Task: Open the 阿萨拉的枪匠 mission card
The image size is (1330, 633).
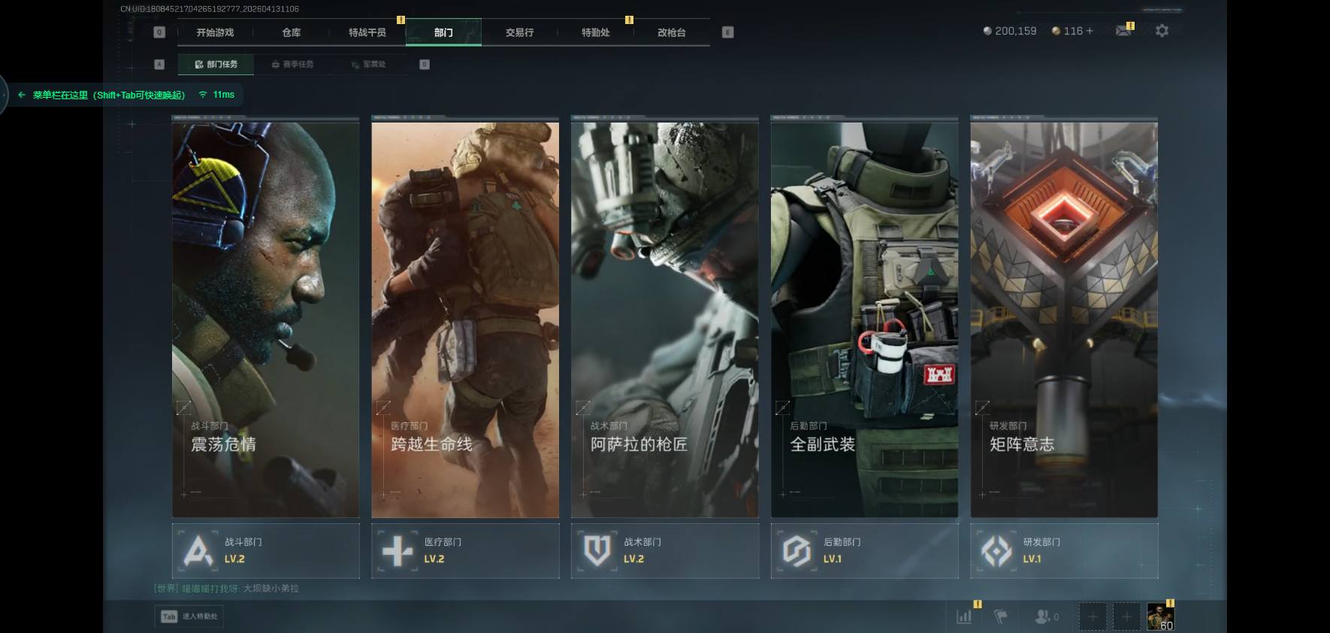Action: click(x=665, y=320)
